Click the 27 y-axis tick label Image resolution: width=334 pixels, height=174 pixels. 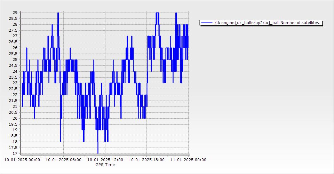tap(15, 36)
